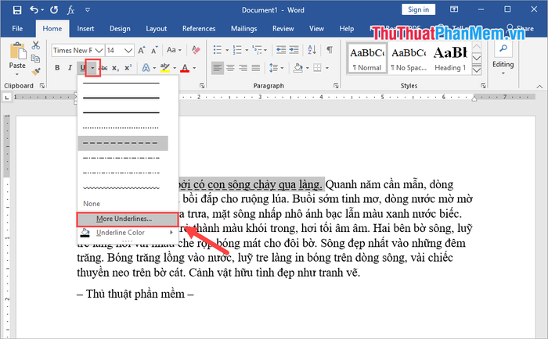Open the References tab
The height and width of the screenshot is (339, 548).
click(x=199, y=29)
